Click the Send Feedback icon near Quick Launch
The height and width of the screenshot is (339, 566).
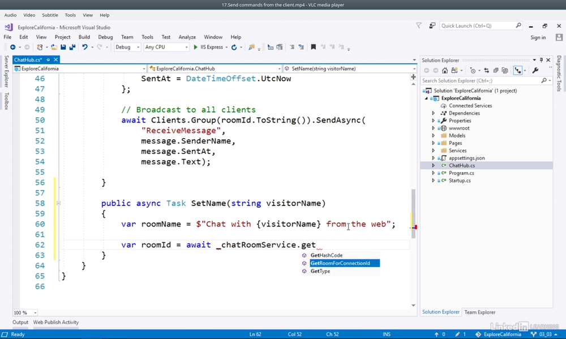pos(432,25)
